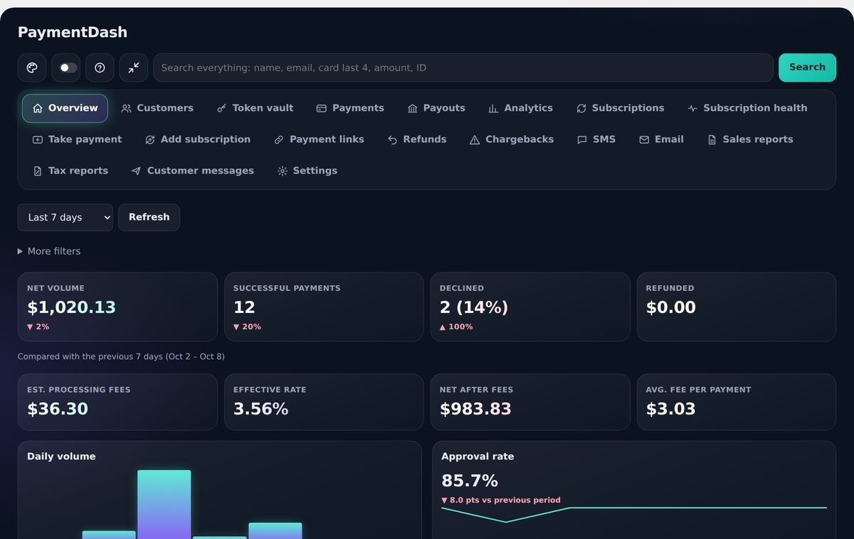Click the teal Search button

pyautogui.click(x=807, y=68)
